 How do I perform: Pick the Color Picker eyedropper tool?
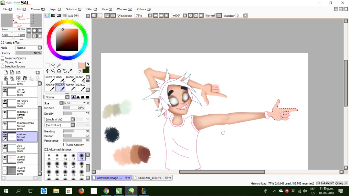(x=70, y=71)
